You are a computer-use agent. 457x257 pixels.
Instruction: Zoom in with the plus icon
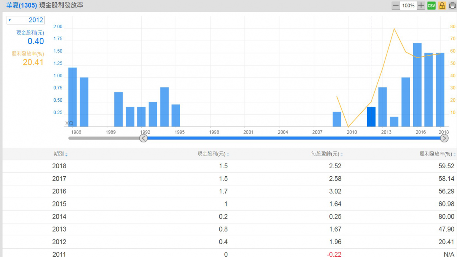[421, 6]
